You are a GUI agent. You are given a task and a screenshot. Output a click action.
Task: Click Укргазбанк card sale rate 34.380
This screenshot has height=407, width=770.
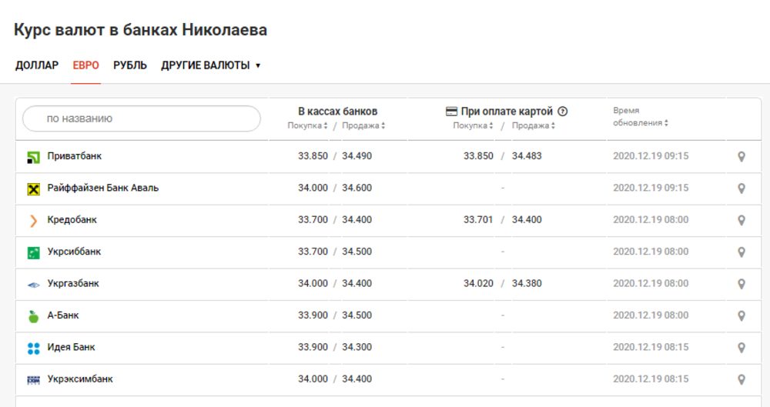point(527,284)
